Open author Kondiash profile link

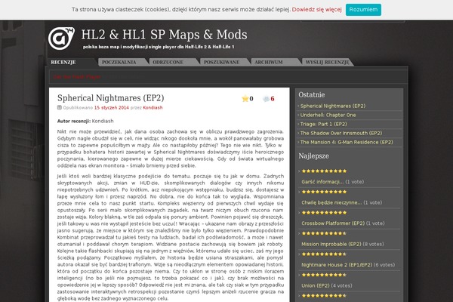click(153, 107)
